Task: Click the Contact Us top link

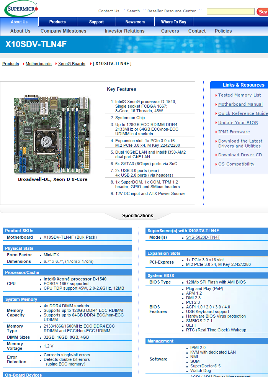Action: pos(109,11)
